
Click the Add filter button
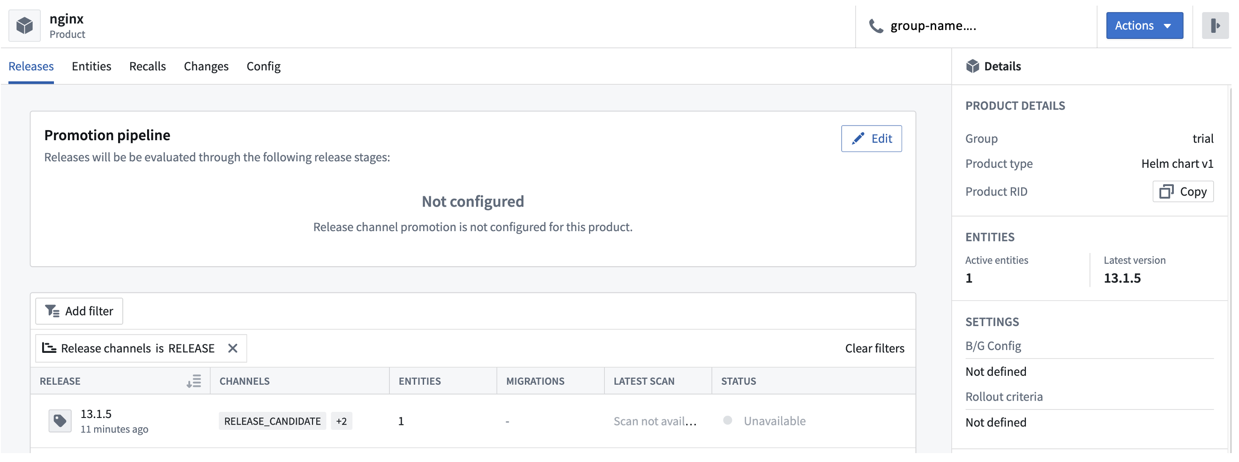79,312
